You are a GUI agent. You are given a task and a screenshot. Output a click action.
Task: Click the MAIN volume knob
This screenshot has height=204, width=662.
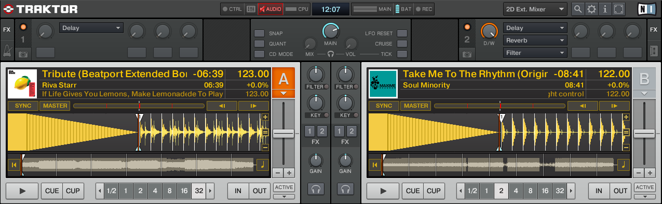[330, 32]
